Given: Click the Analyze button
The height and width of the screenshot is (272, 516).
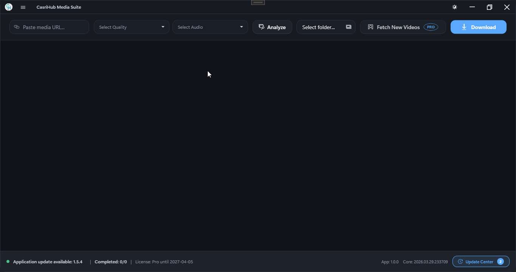Looking at the screenshot, I should point(272,27).
